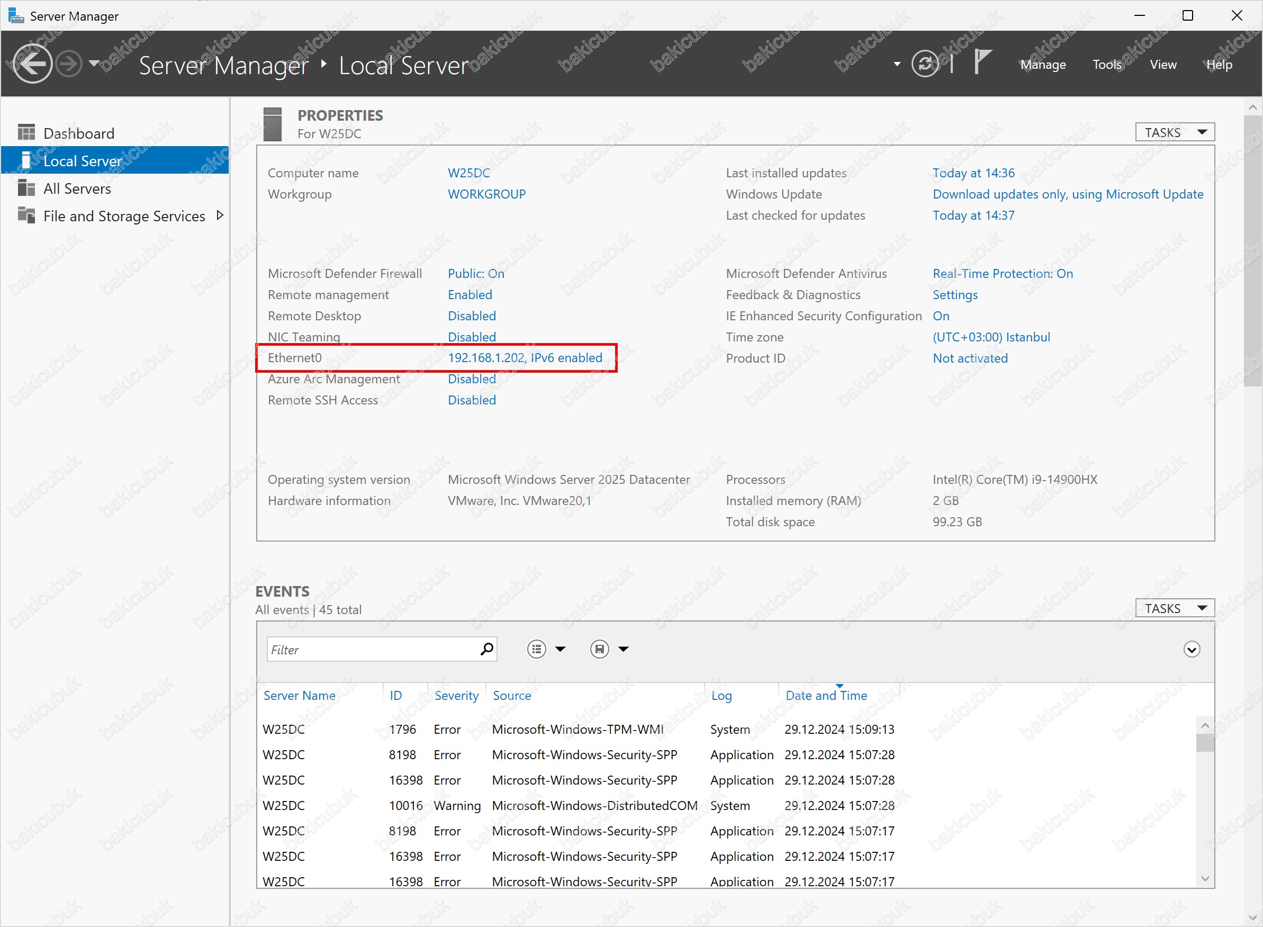
Task: Click Ethernet0 IP address link
Action: point(525,358)
